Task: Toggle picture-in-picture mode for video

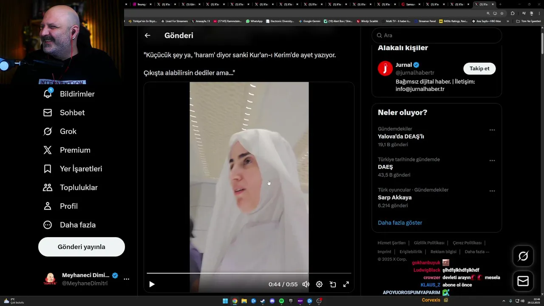Action: 333,284
